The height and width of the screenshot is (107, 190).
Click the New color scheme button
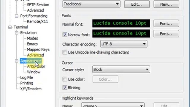click(166, 4)
